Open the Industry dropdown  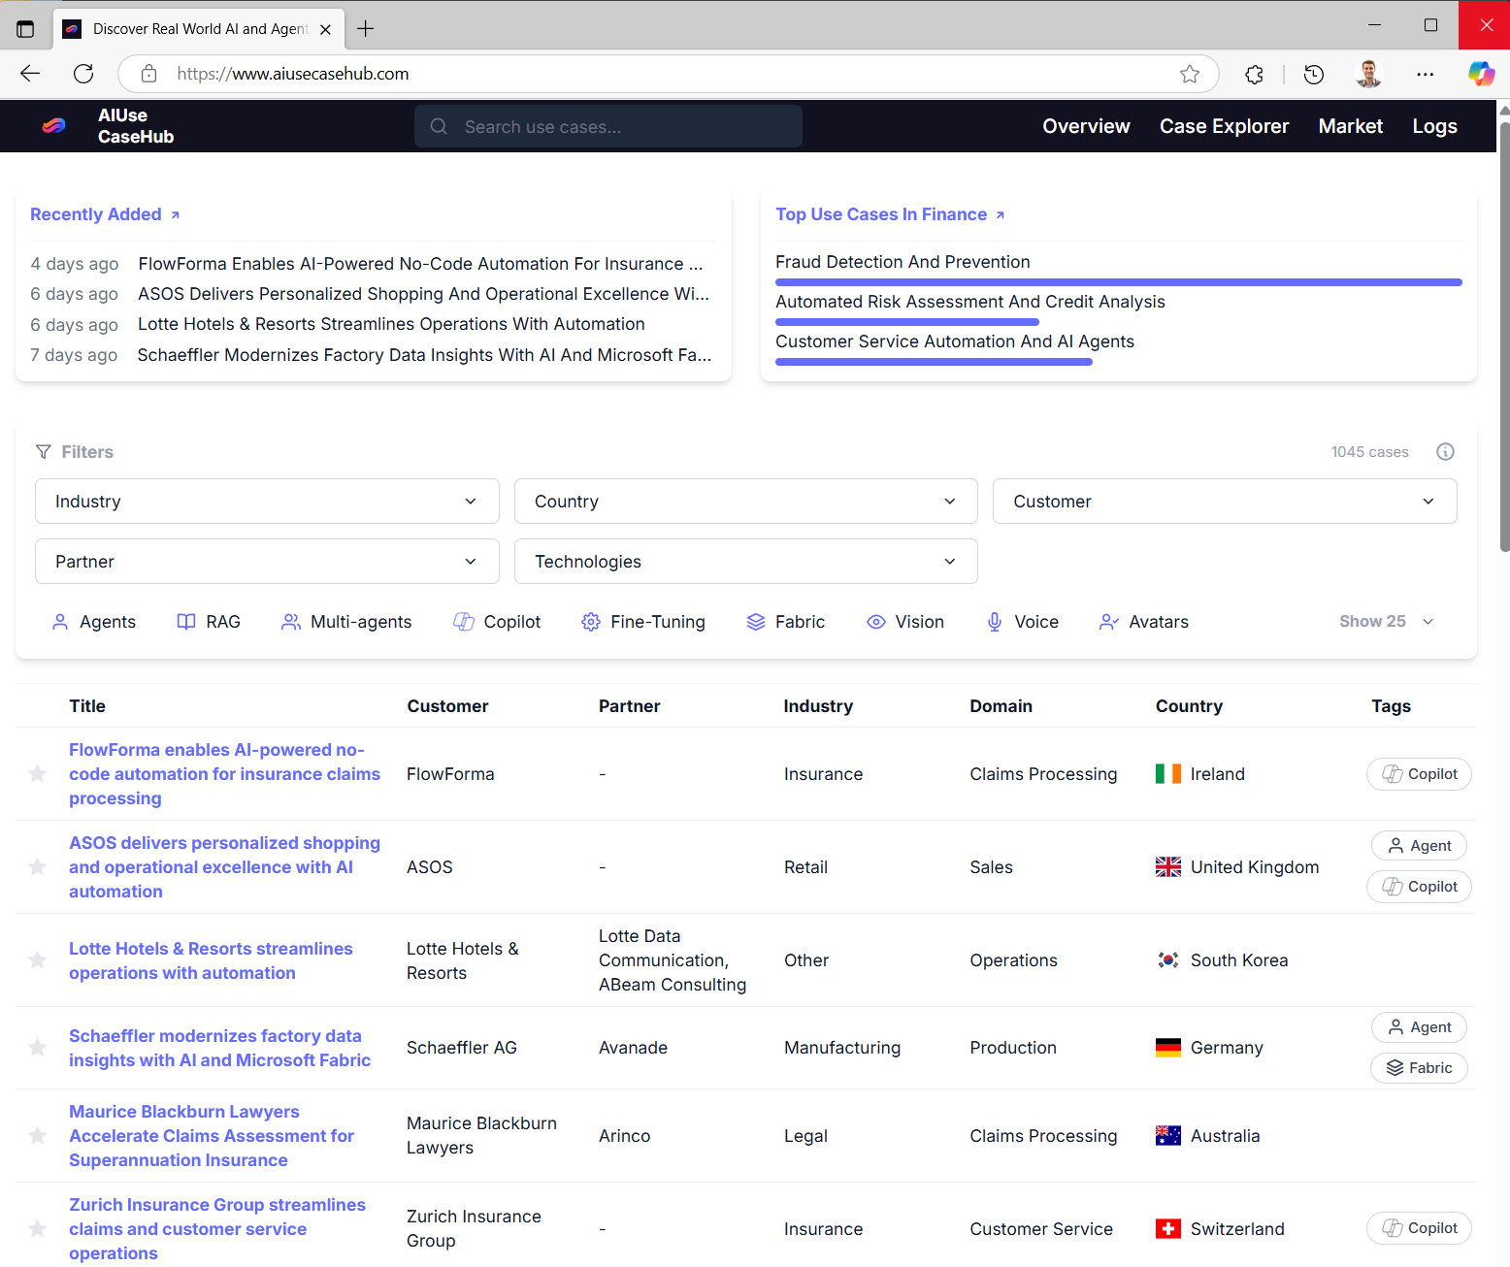tap(267, 502)
